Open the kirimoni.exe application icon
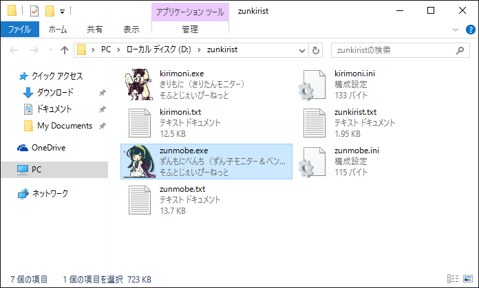The width and height of the screenshot is (479, 288). click(x=139, y=85)
